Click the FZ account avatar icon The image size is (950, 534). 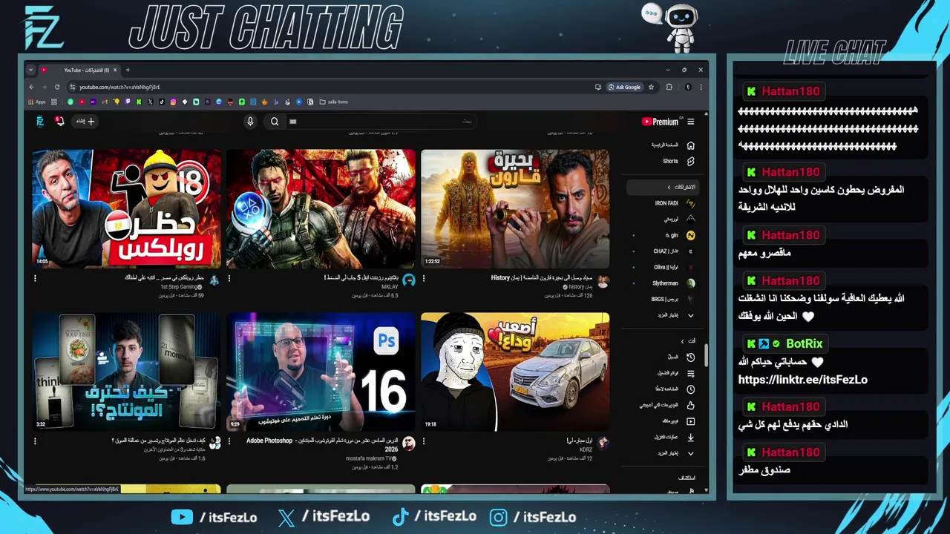click(x=40, y=122)
